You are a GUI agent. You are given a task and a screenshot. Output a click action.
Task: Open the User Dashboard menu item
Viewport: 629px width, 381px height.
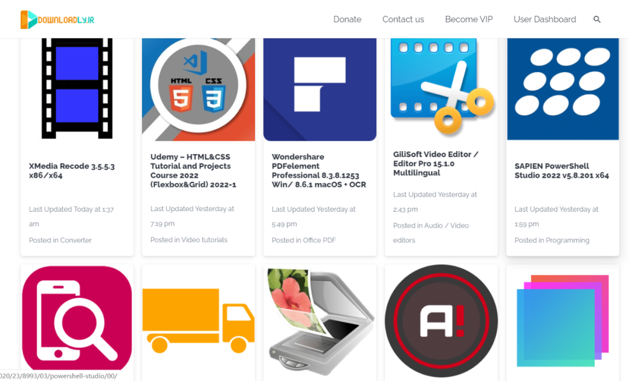(x=545, y=19)
